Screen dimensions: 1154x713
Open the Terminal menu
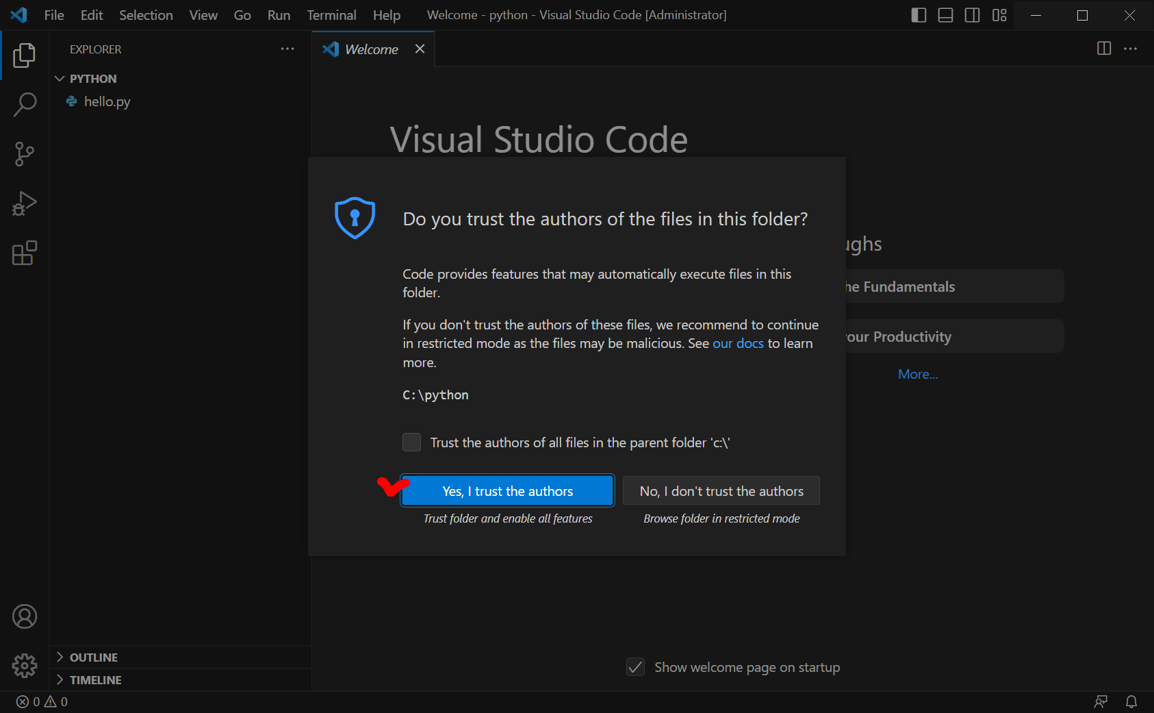coord(331,15)
